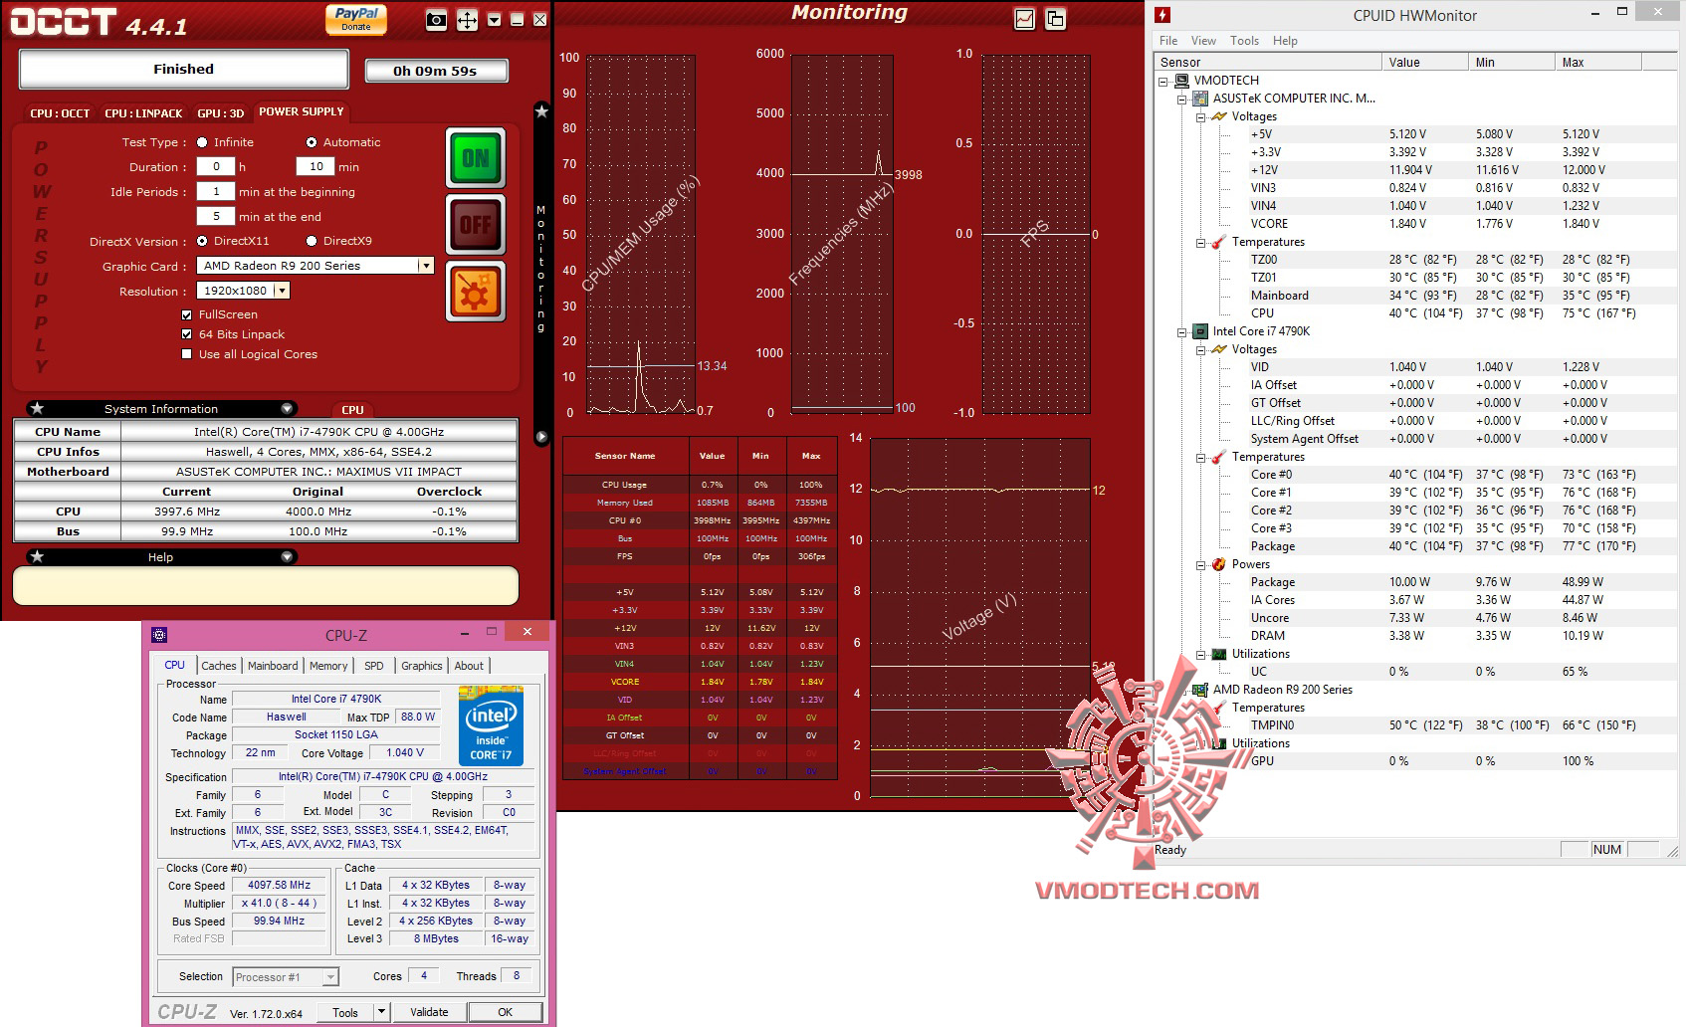Click the ASUSTeK Voltages lightning icon
Screen dimensions: 1686x1027
(x=1219, y=116)
